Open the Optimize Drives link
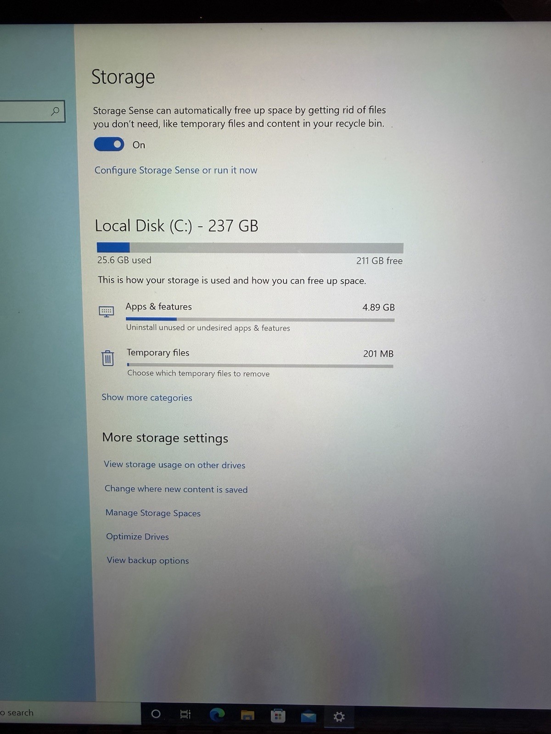This screenshot has height=734, width=551. [137, 537]
